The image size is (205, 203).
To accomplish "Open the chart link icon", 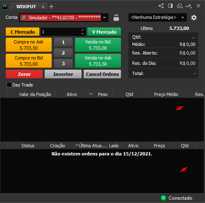I will click(x=189, y=6).
